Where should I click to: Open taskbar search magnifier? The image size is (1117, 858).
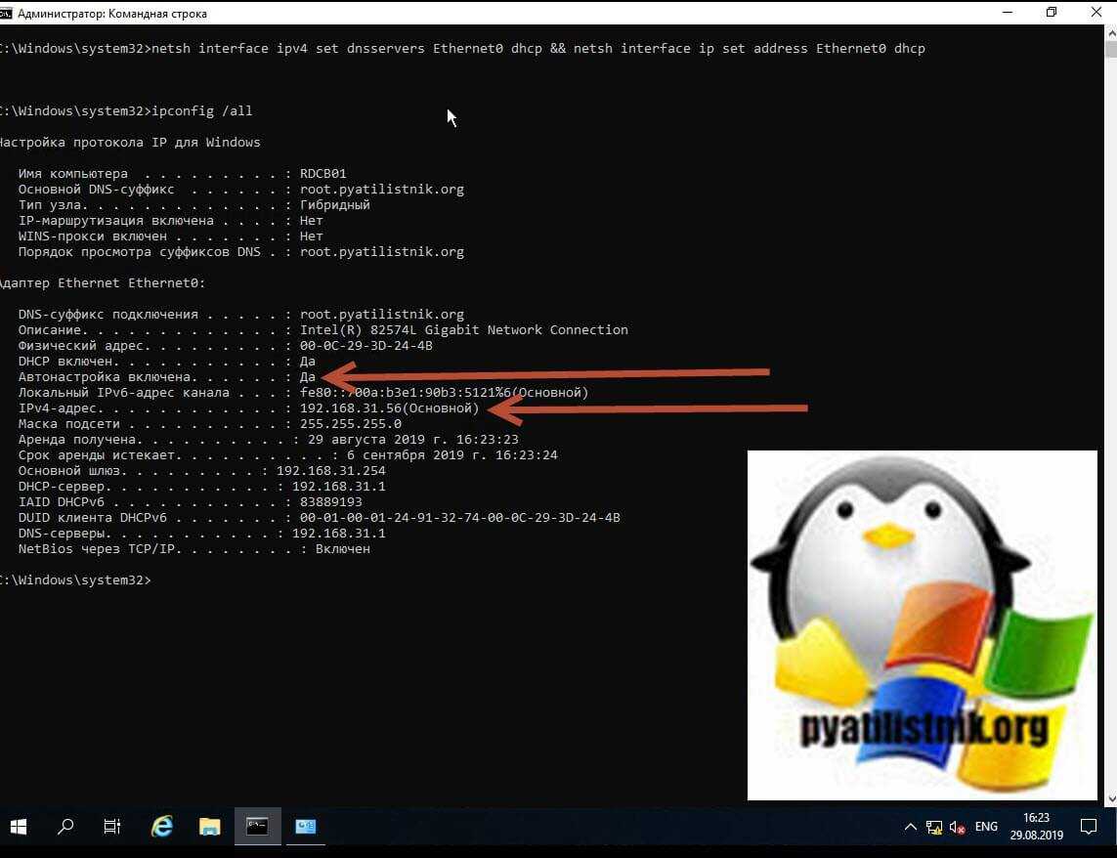click(65, 827)
